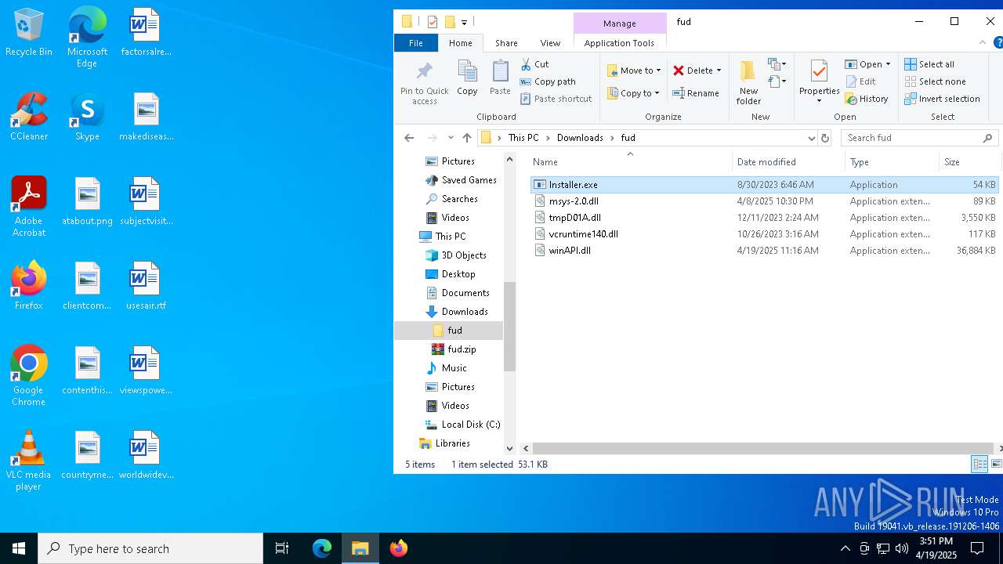Open recent locations dropdown arrow
Viewport: 1003px width, 564px height.
(451, 138)
